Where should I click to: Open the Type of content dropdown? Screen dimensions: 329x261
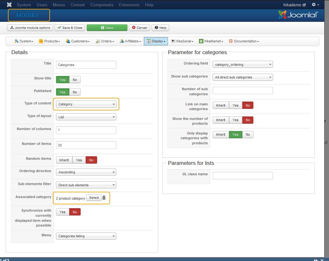(86, 104)
